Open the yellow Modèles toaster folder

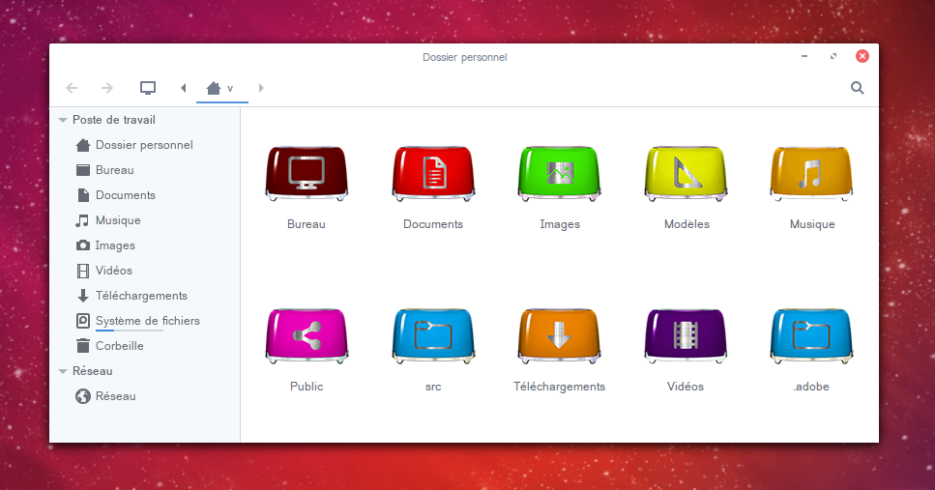686,173
